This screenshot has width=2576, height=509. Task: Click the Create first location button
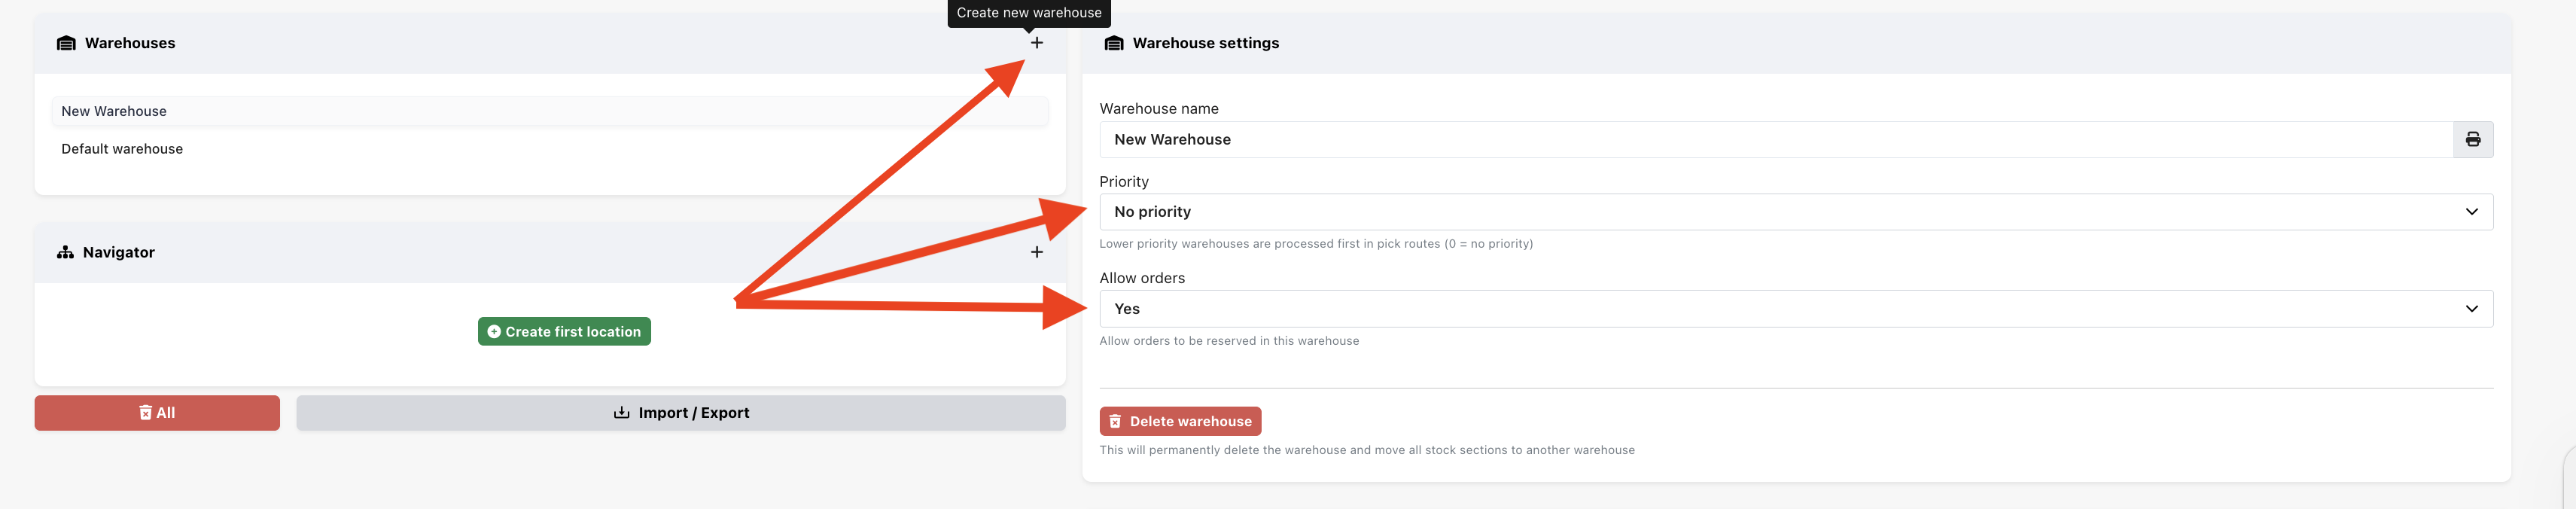(x=564, y=332)
